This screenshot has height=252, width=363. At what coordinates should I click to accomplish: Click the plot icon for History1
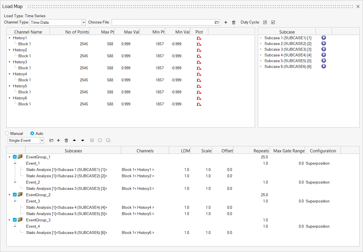(199, 38)
